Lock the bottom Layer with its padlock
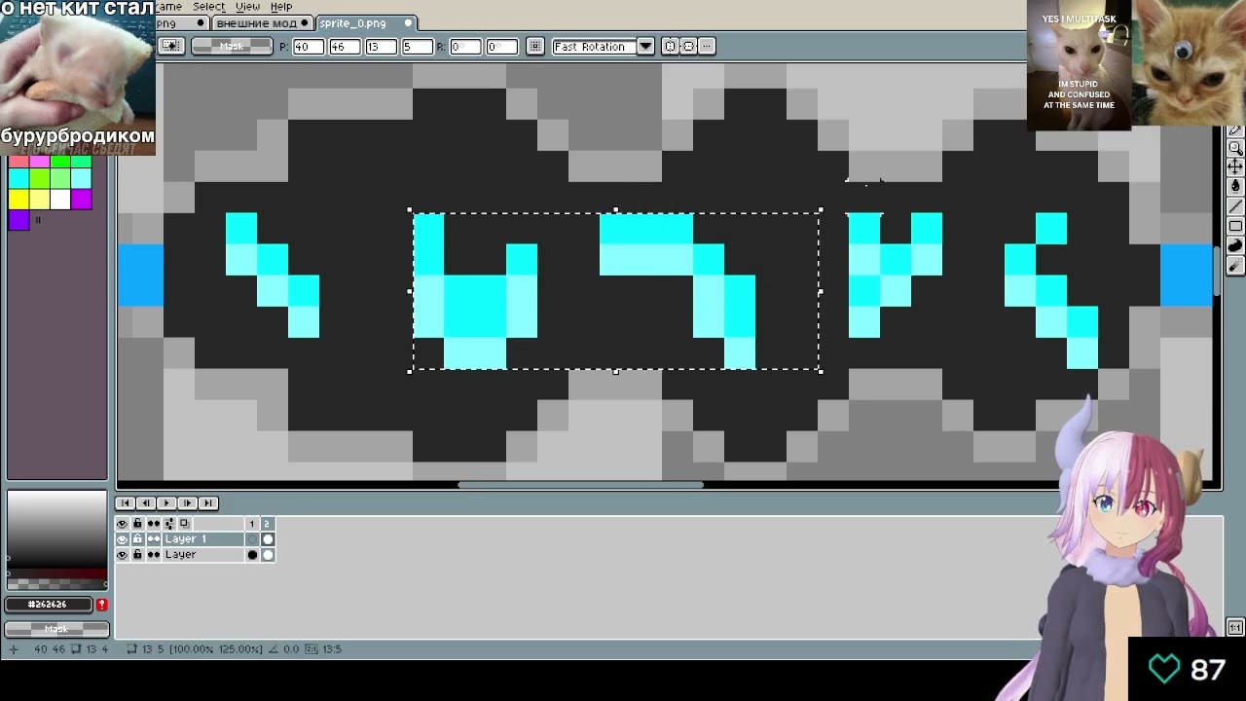Screen dimensions: 1246x701 pos(137,555)
